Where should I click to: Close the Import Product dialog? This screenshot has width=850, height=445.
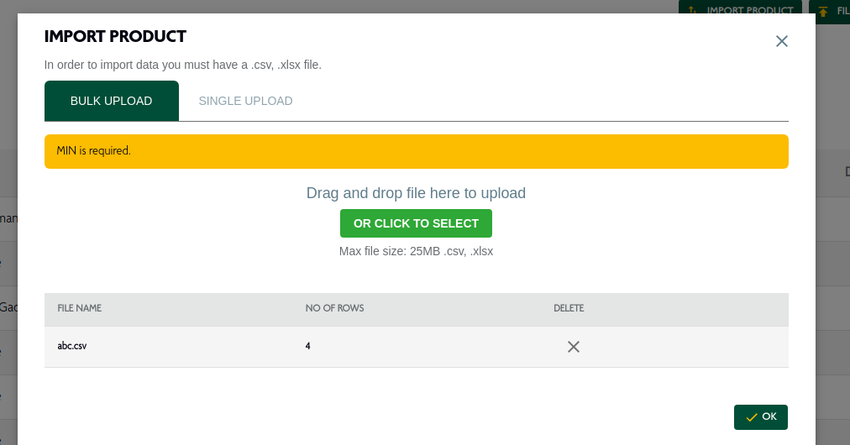point(781,41)
